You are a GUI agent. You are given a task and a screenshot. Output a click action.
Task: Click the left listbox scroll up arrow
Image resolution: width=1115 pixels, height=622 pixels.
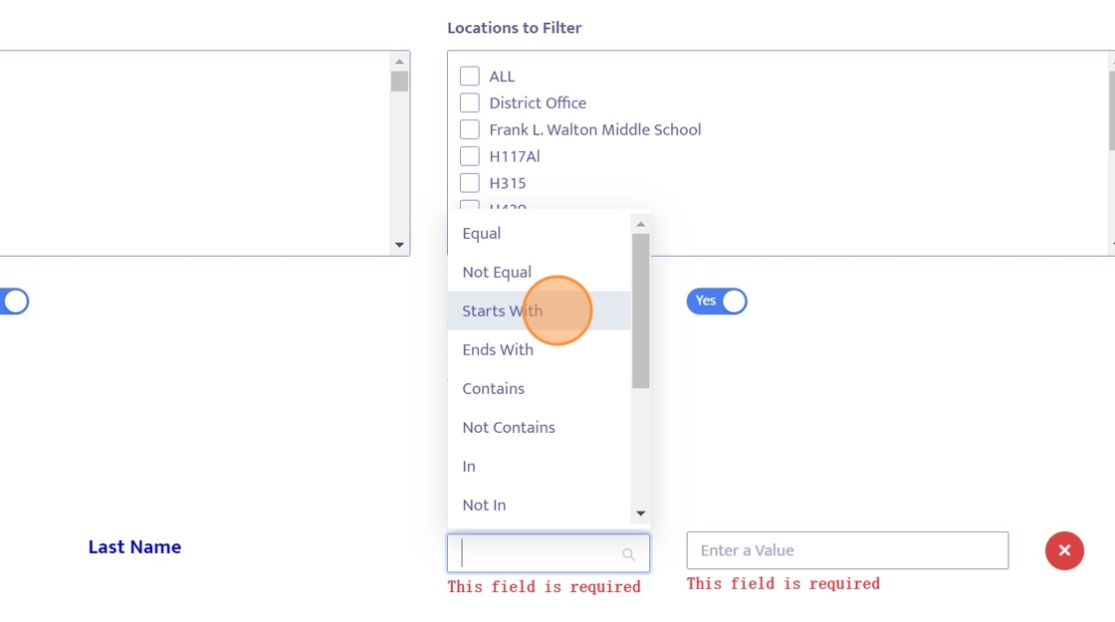[x=399, y=62]
